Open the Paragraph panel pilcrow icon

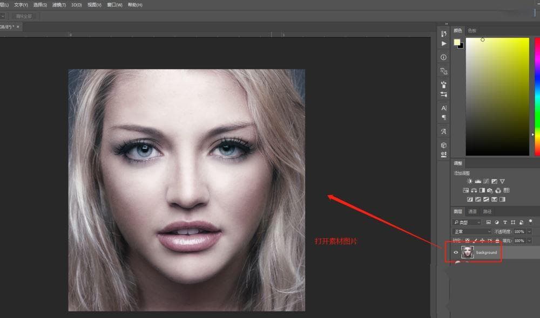pos(444,117)
